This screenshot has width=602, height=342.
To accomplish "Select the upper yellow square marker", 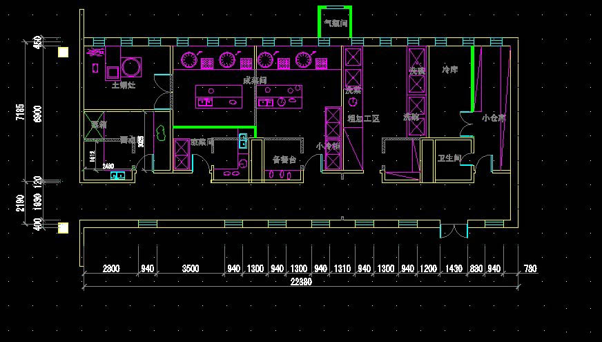I will 64,52.
